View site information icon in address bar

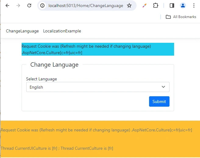click(42, 6)
